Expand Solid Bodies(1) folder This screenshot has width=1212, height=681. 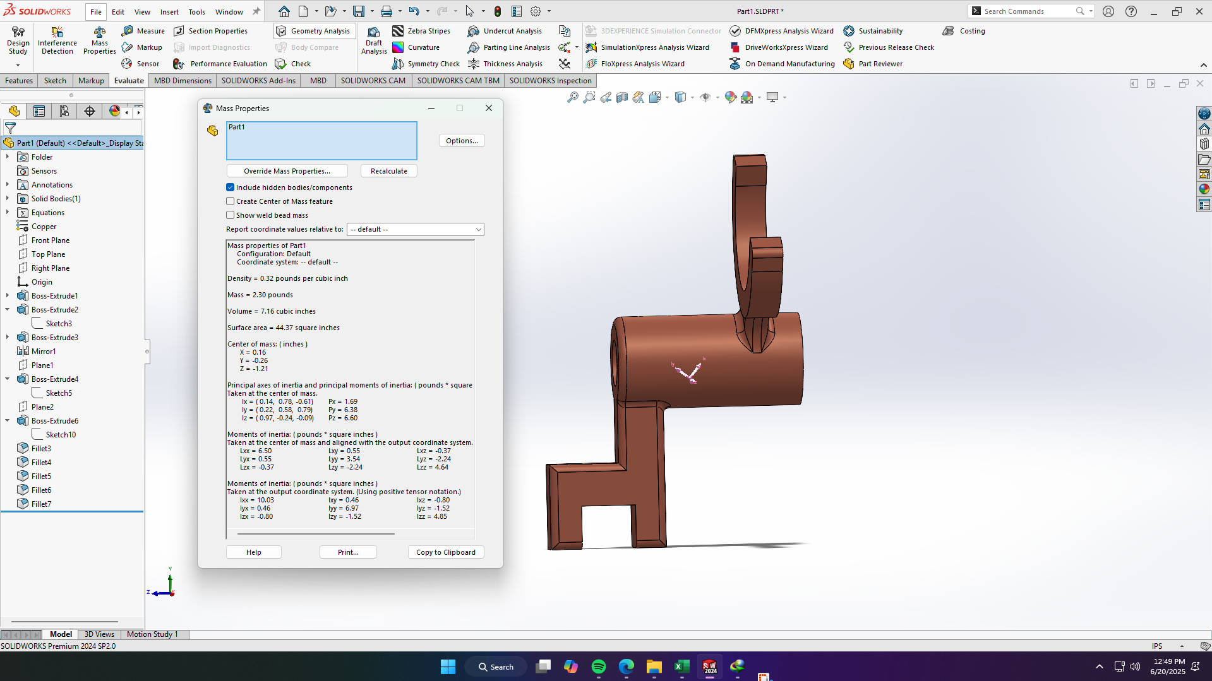[x=8, y=199]
